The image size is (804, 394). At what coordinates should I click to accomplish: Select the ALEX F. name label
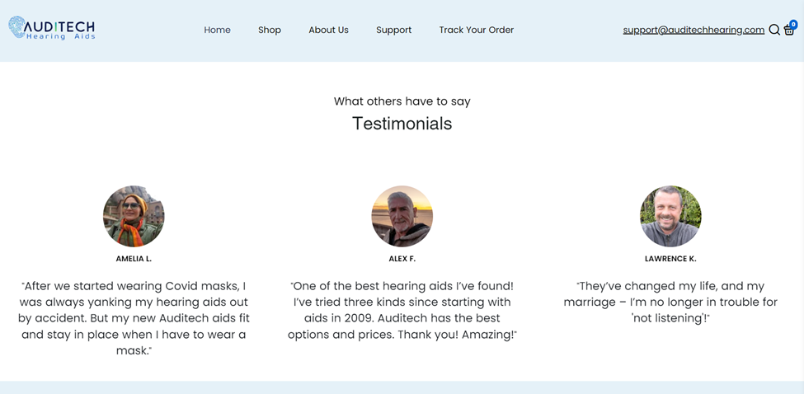[x=402, y=259]
